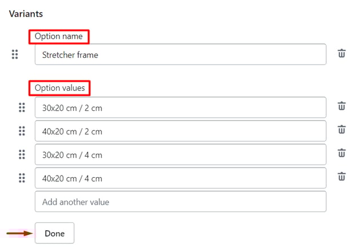357x251 pixels.
Task: Delete the first 30x20 cm / 2 cm value
Action: click(x=342, y=106)
